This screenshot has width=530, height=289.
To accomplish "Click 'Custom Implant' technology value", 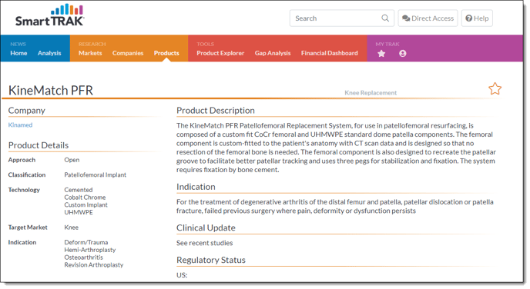I will click(86, 204).
